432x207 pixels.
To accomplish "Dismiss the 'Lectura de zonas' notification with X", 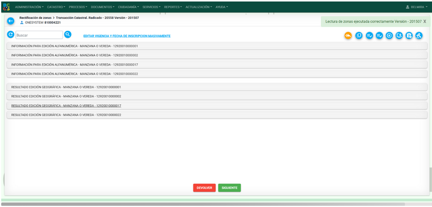I will [x=425, y=22].
